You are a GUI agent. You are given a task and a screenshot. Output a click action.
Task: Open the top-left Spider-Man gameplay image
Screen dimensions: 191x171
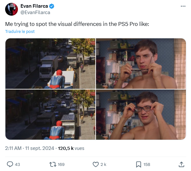pyautogui.click(x=51, y=64)
